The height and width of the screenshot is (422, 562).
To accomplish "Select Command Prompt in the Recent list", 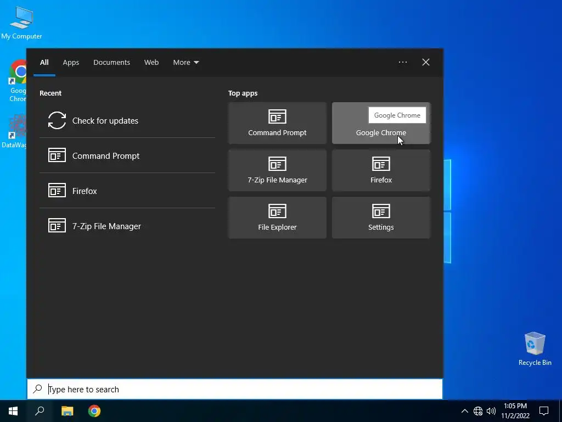I will click(127, 156).
